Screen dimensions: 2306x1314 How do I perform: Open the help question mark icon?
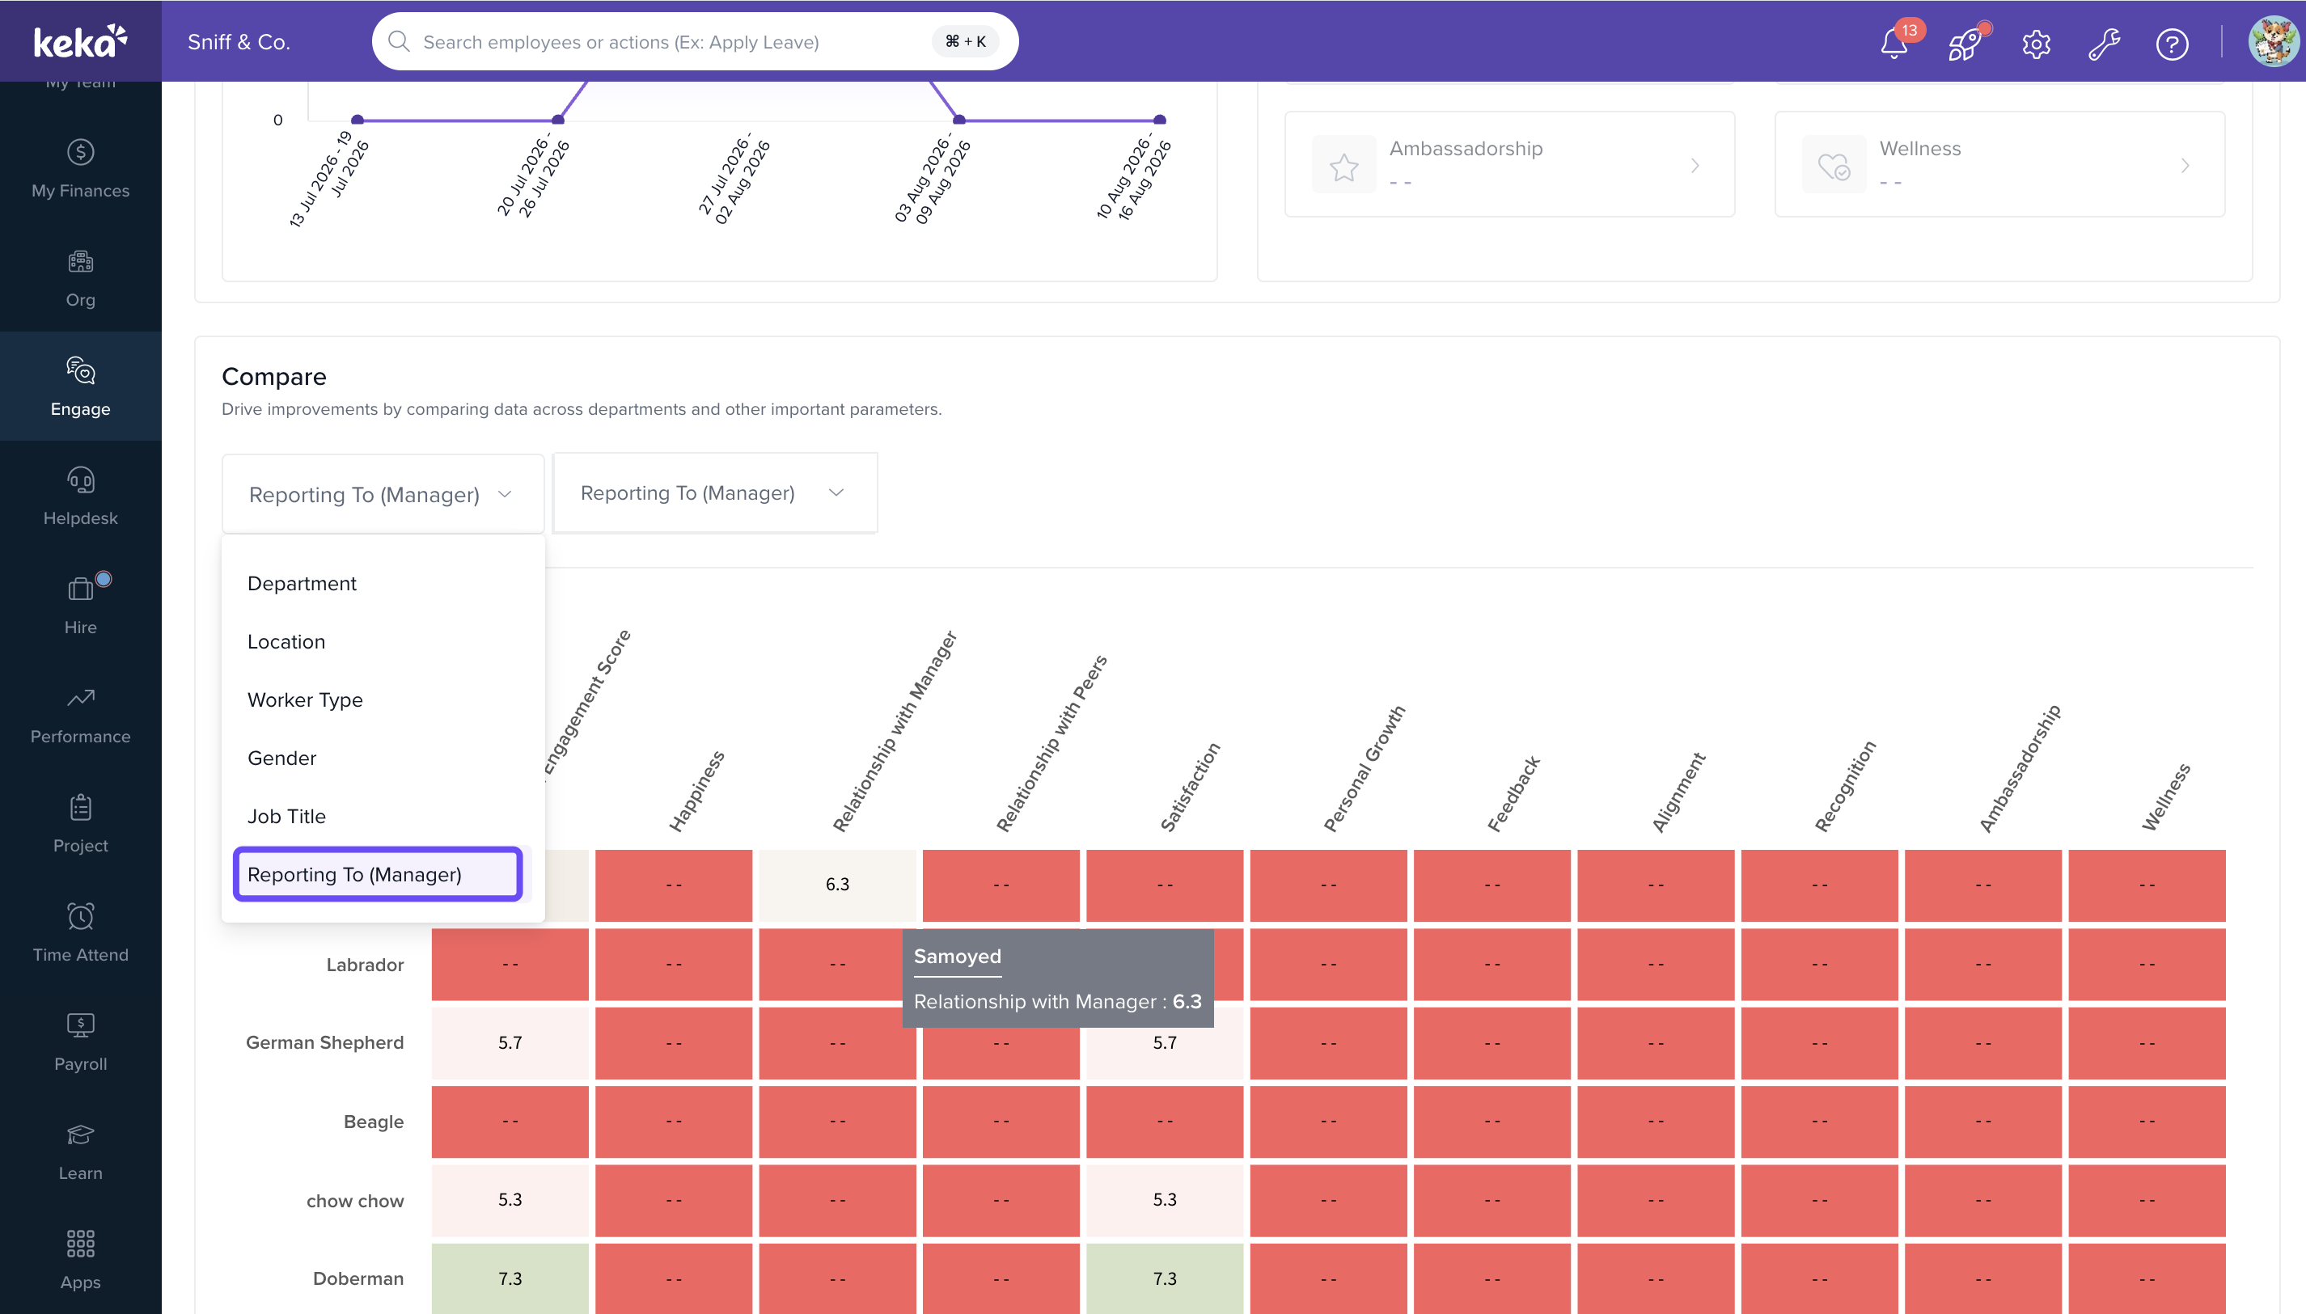click(x=2172, y=44)
